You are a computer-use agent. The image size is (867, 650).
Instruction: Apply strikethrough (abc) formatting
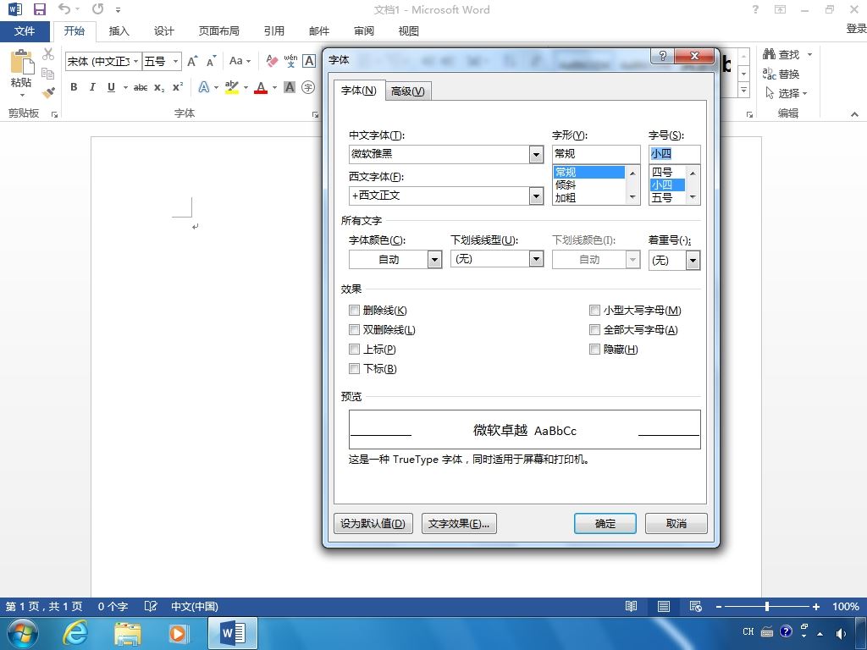(x=141, y=87)
